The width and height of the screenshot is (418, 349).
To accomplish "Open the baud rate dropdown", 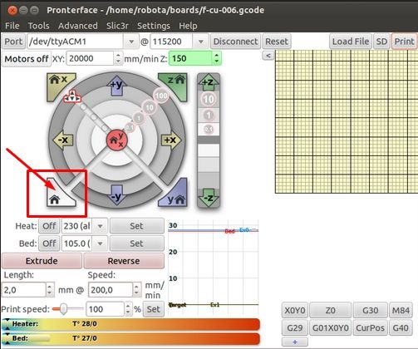I will (201, 42).
